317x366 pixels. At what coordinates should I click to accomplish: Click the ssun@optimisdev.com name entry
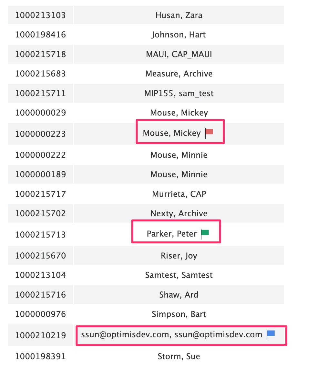click(172, 335)
